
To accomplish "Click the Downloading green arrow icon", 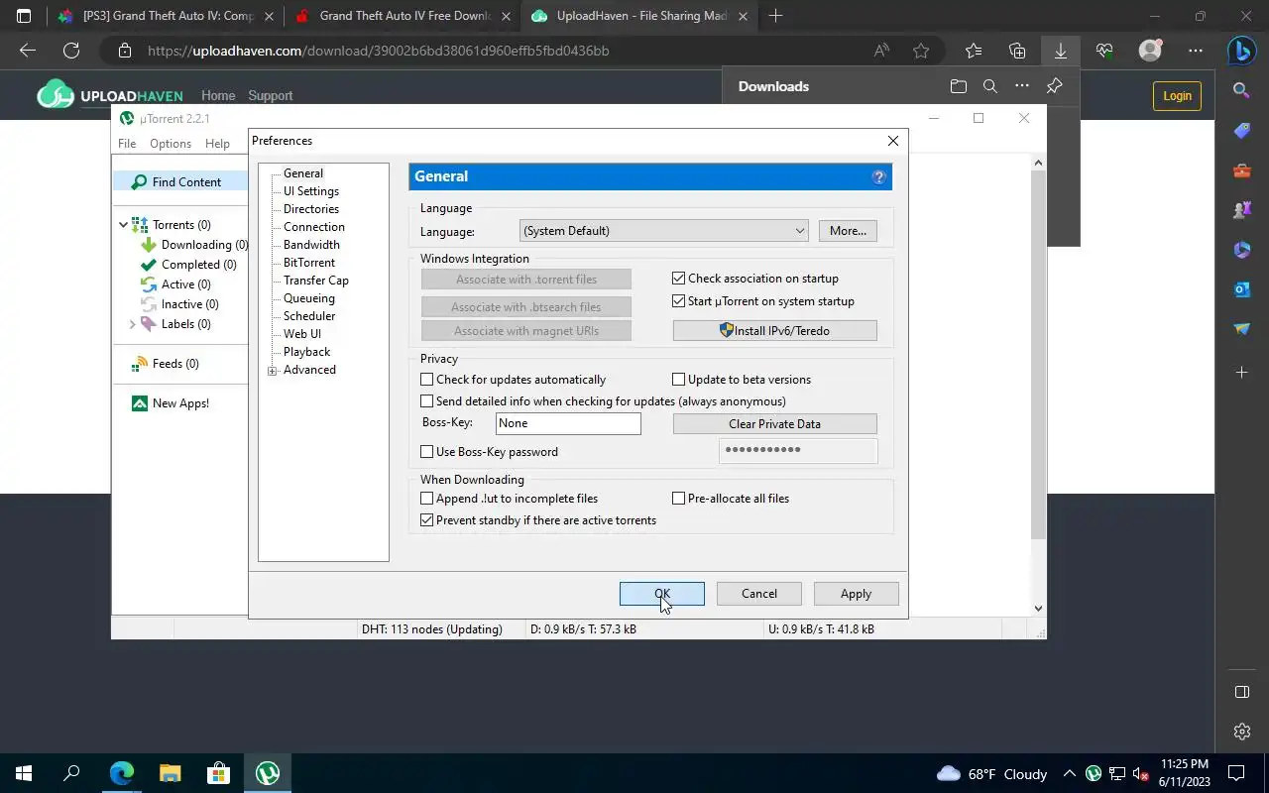I will click(149, 245).
